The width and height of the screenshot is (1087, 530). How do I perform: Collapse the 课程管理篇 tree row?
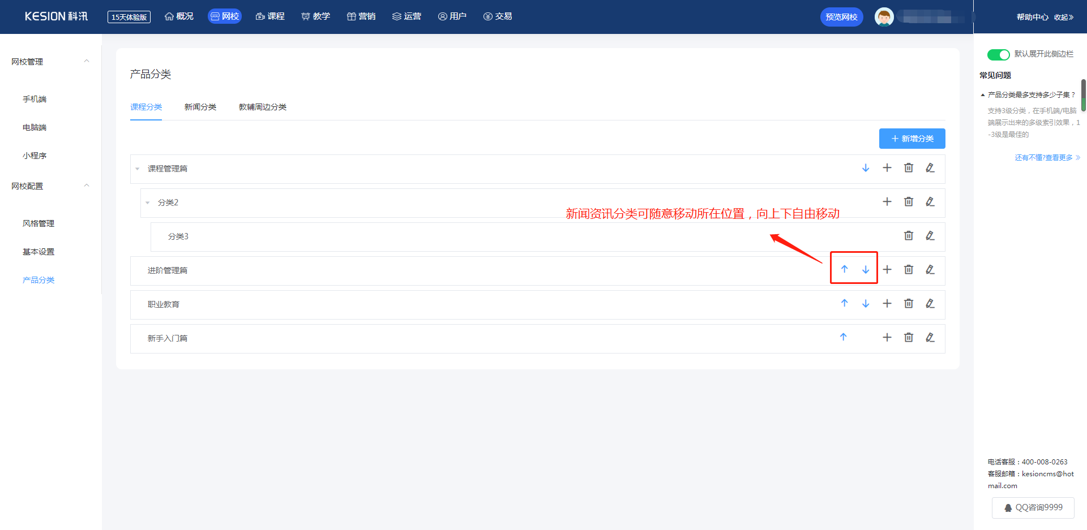tap(138, 169)
